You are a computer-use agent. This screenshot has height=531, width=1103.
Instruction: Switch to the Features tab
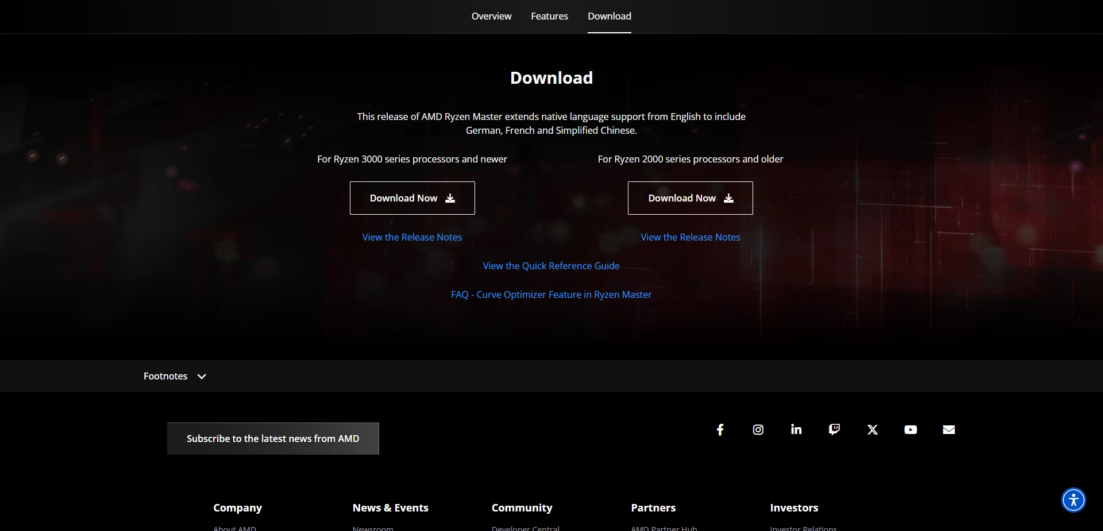pos(549,16)
